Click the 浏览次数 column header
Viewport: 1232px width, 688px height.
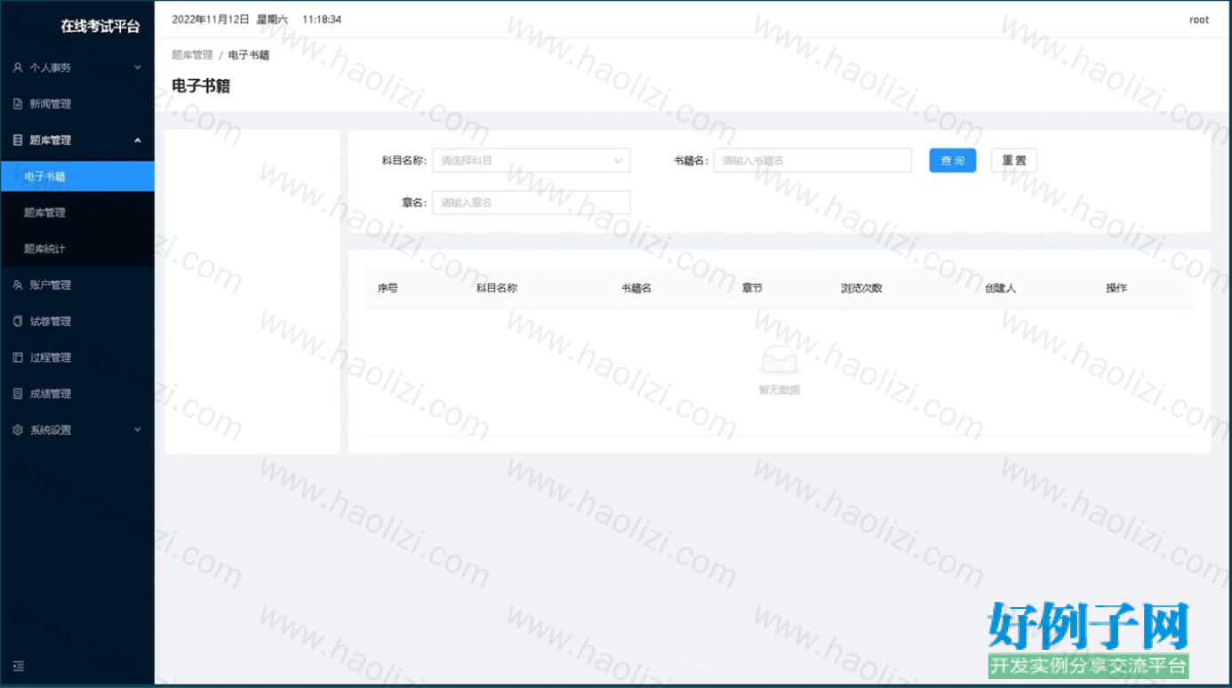tap(861, 289)
